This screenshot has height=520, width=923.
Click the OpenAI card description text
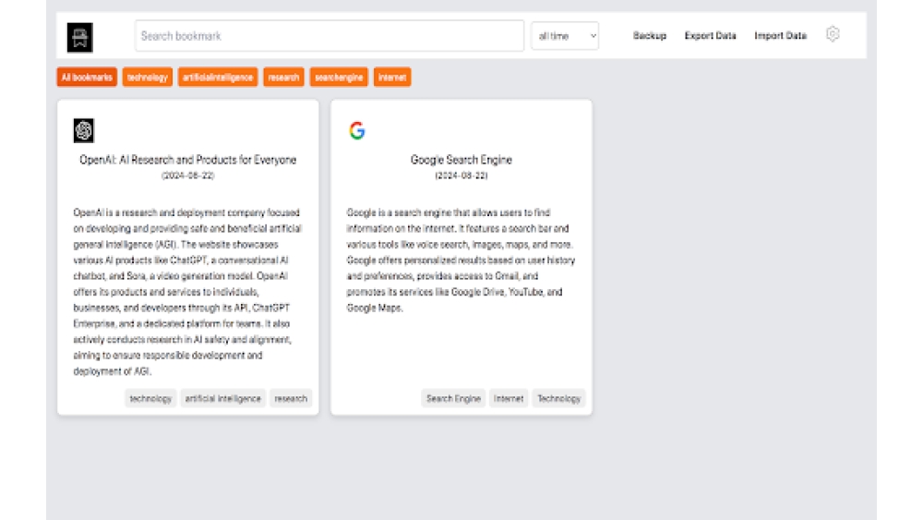coord(187,292)
